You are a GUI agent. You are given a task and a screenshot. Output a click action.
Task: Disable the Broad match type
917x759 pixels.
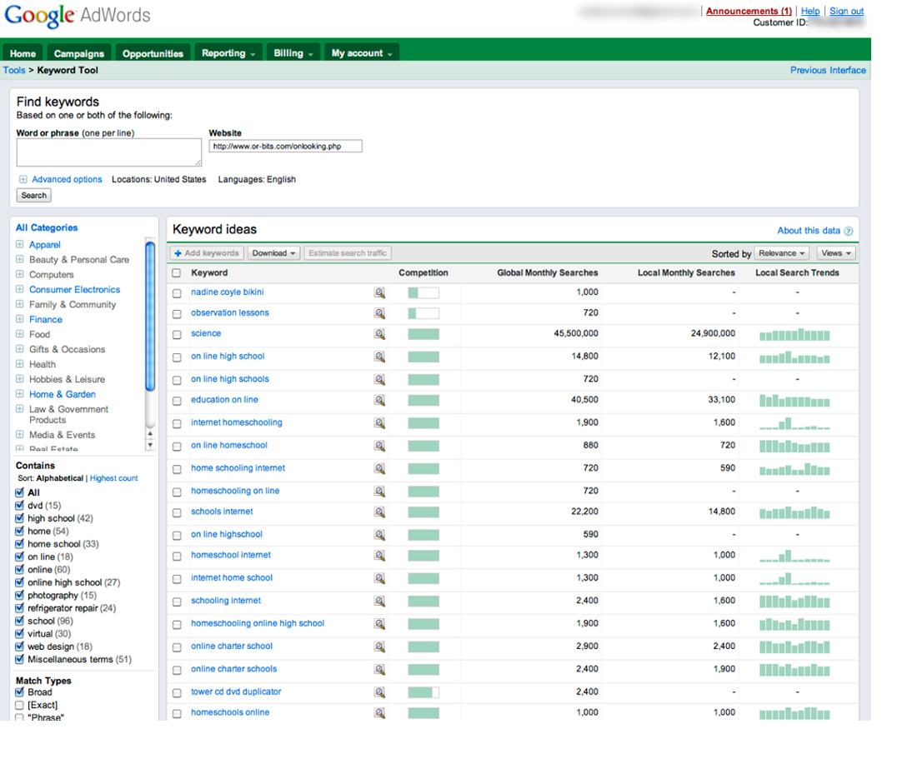[19, 692]
